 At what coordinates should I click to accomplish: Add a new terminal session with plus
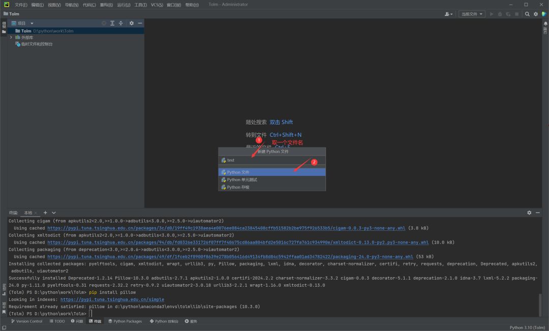[x=45, y=213]
